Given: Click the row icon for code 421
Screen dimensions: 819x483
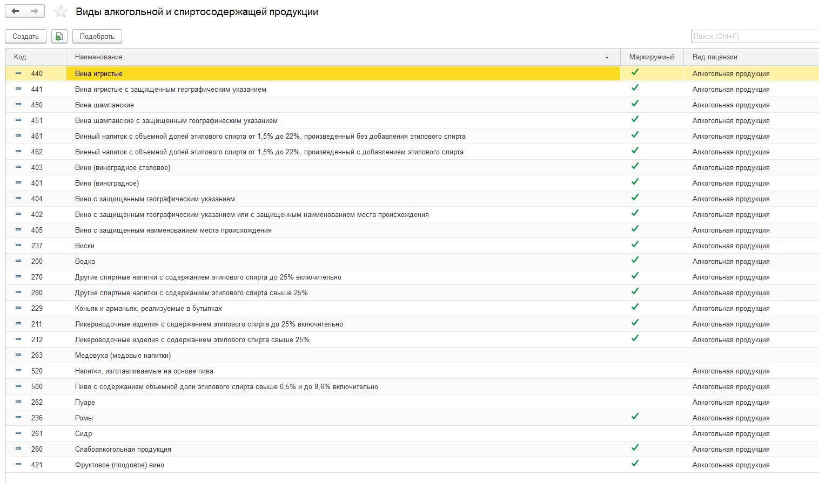Looking at the screenshot, I should (x=18, y=464).
